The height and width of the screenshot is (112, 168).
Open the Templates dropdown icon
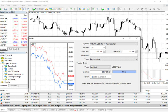point(114,9)
